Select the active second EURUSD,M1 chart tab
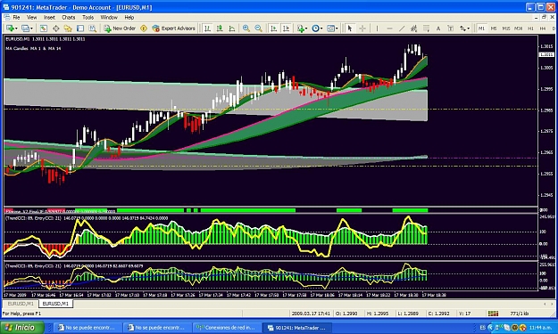The width and height of the screenshot is (558, 334). tap(55, 304)
